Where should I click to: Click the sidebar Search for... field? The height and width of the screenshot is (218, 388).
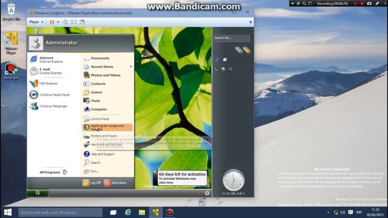pyautogui.click(x=232, y=38)
